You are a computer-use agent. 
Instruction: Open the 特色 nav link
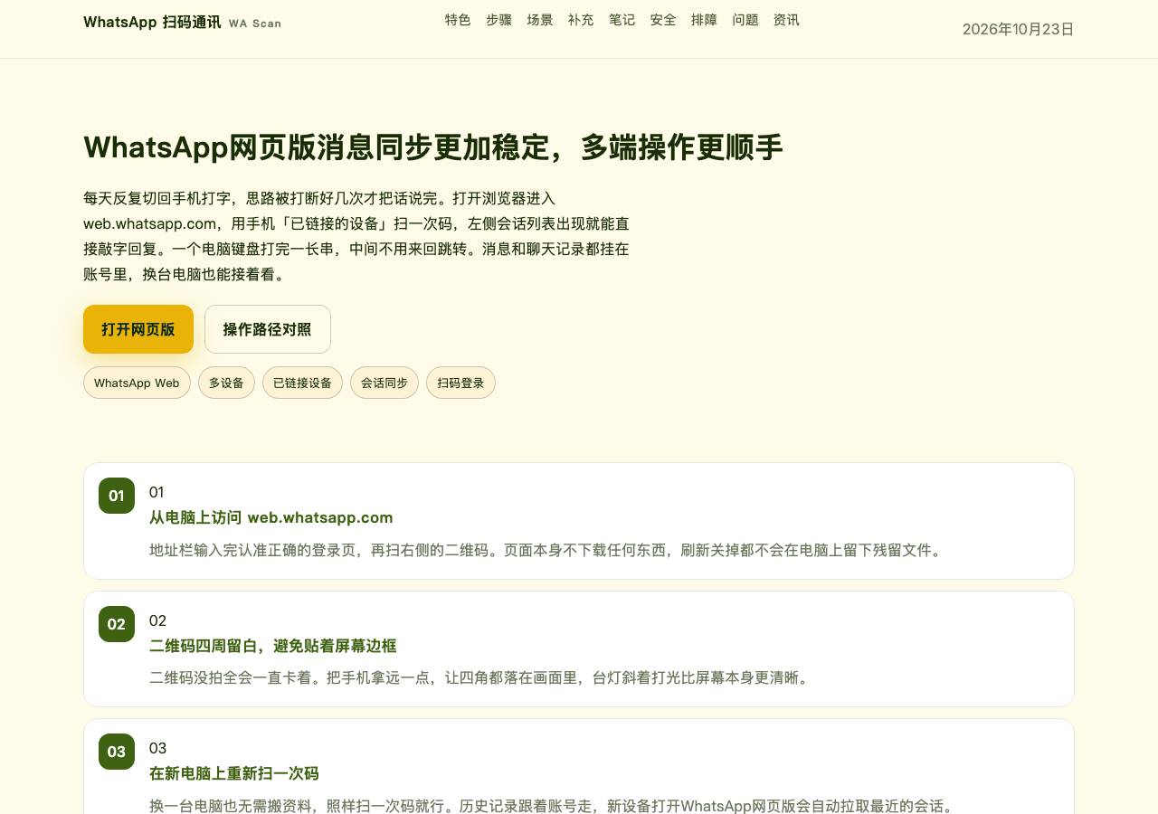coord(458,20)
